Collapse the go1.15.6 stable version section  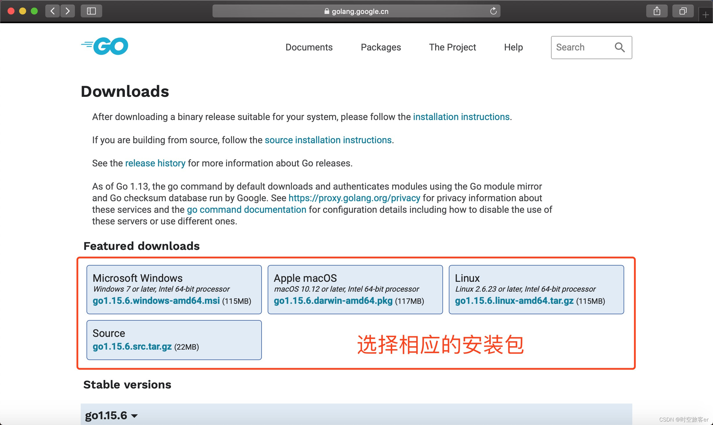[111, 415]
